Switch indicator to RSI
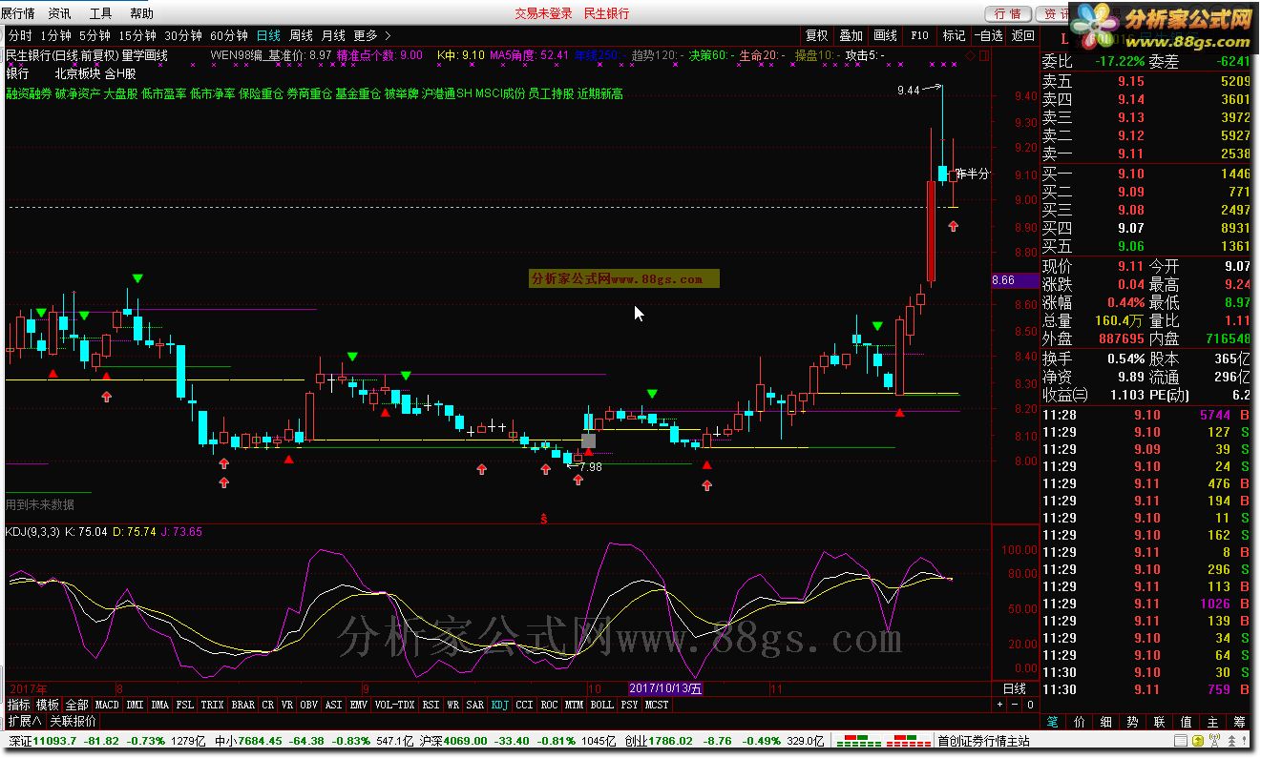The width and height of the screenshot is (1261, 758). [x=431, y=705]
